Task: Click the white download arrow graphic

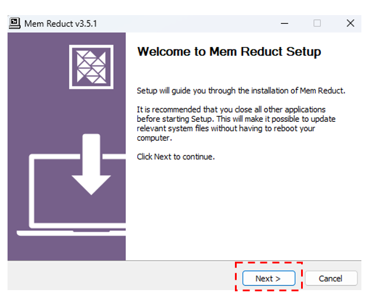Action: pos(91,164)
